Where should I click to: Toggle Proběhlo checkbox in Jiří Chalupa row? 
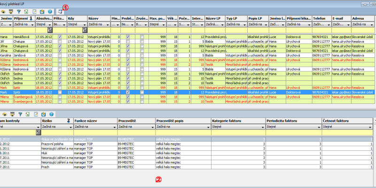[128, 41]
